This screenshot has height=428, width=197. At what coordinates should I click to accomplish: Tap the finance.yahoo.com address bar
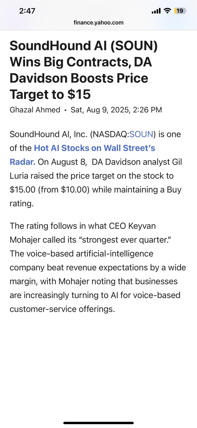(x=98, y=23)
